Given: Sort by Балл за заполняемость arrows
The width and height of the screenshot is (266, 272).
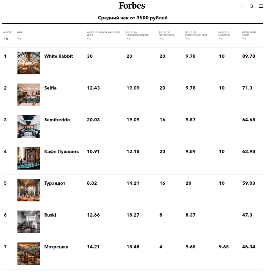Looking at the screenshot, I should click(x=128, y=38).
